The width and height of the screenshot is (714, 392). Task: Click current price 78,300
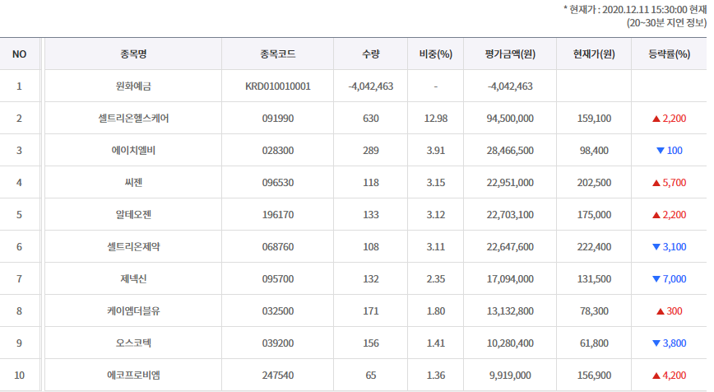coord(594,311)
